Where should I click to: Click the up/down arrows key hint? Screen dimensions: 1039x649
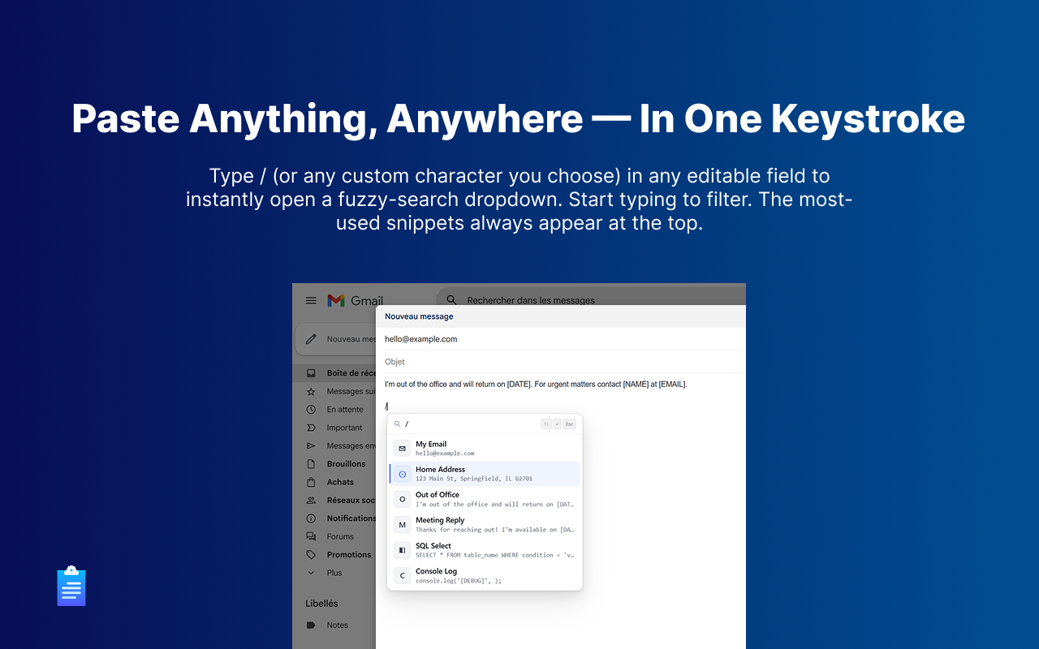pos(546,423)
